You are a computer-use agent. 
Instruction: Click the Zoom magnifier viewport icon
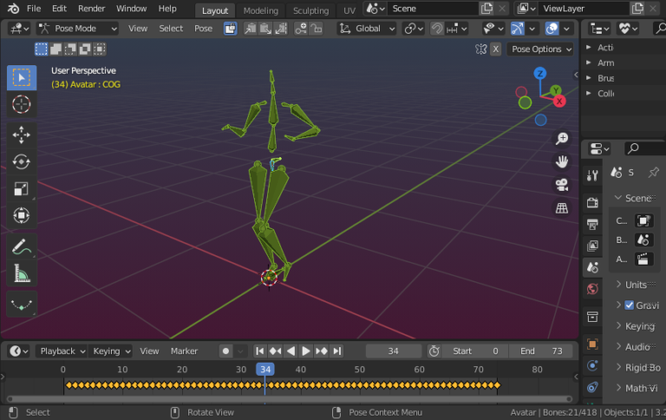point(562,139)
